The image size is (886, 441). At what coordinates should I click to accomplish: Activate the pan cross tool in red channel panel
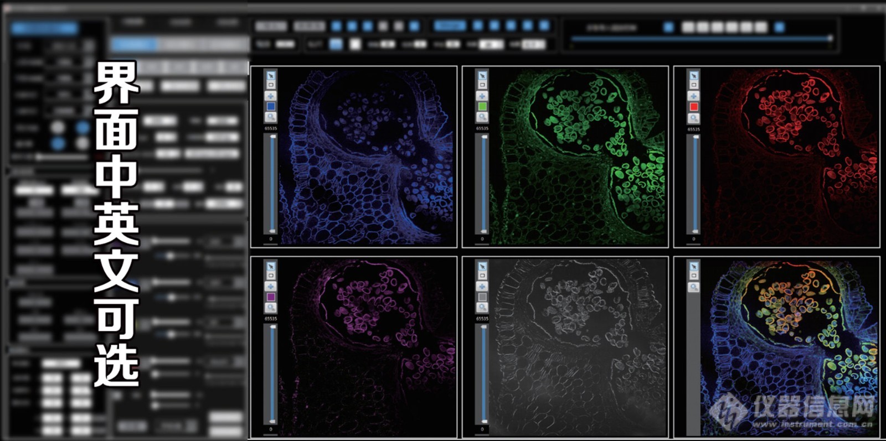click(694, 96)
